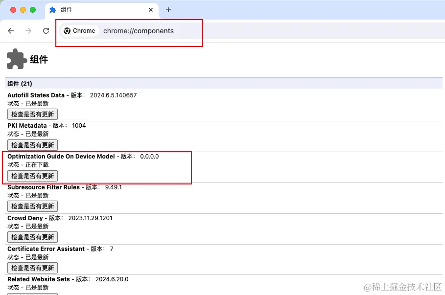Click the Related Website Sets name
This screenshot has height=295, width=445.
[x=39, y=279]
